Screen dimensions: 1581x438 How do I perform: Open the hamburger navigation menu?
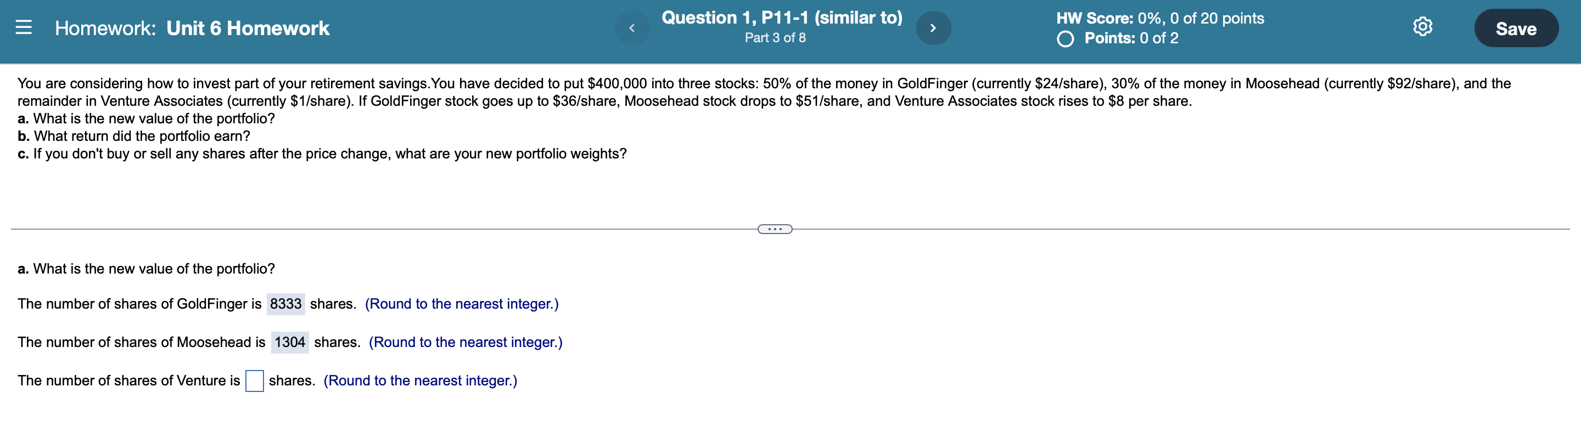(24, 27)
